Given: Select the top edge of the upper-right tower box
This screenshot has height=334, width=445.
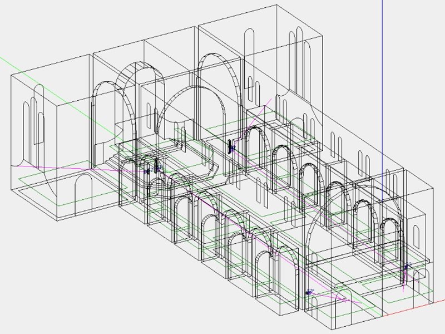Looking at the screenshot, I should coord(261,15).
